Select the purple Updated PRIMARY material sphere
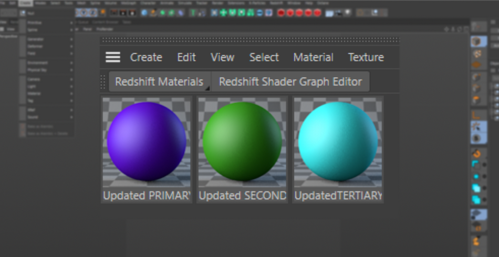This screenshot has height=257, width=499. coord(147,142)
